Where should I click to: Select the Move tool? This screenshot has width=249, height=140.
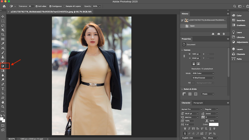(x=3, y=16)
